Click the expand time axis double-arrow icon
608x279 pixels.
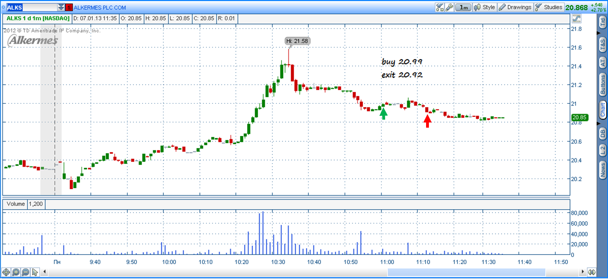(x=592, y=272)
